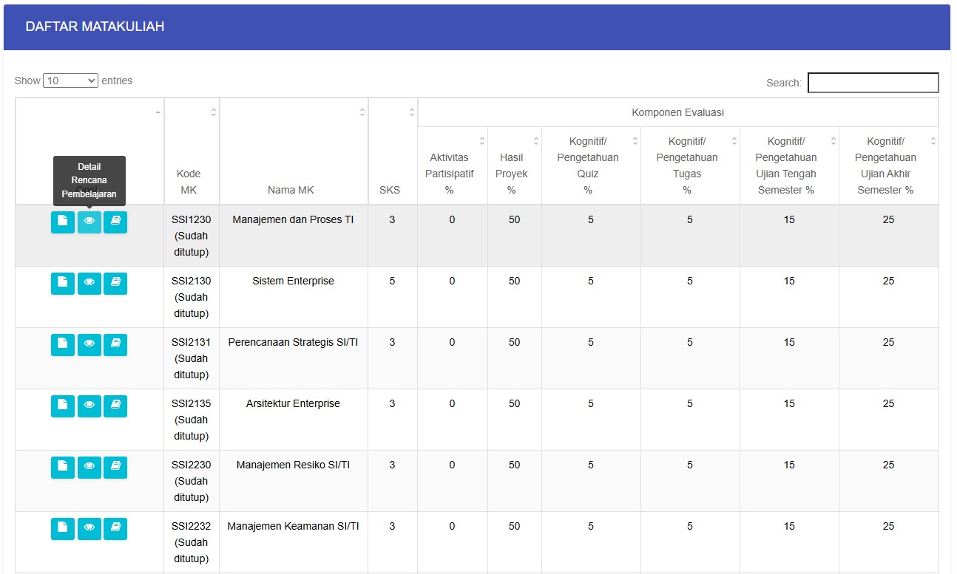Select the SSI2131 code cell
The image size is (957, 574).
coord(192,358)
